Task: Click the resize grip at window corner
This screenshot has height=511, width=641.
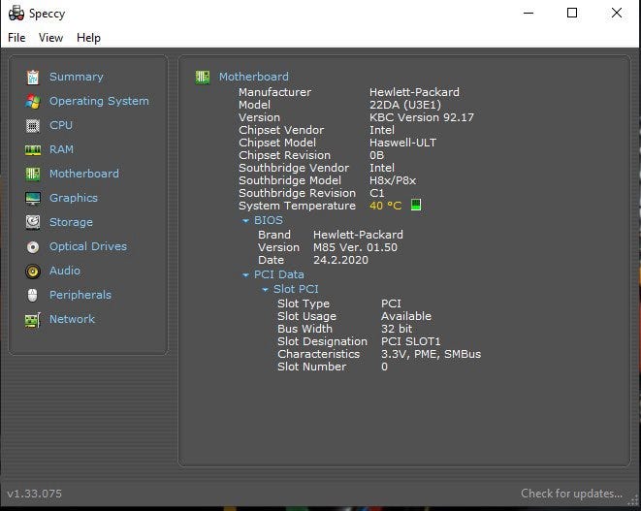Action: [x=633, y=499]
